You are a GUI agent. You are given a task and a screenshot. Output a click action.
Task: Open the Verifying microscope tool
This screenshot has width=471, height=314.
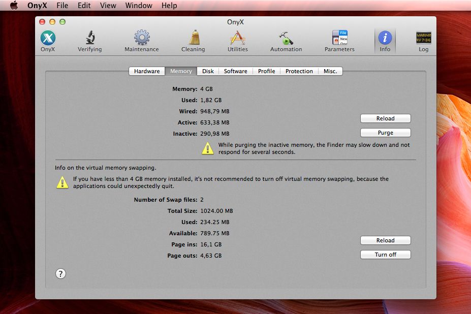(90, 41)
